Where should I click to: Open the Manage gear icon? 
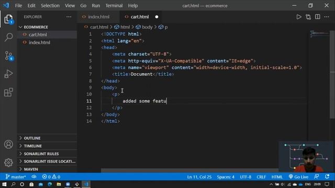(8, 162)
